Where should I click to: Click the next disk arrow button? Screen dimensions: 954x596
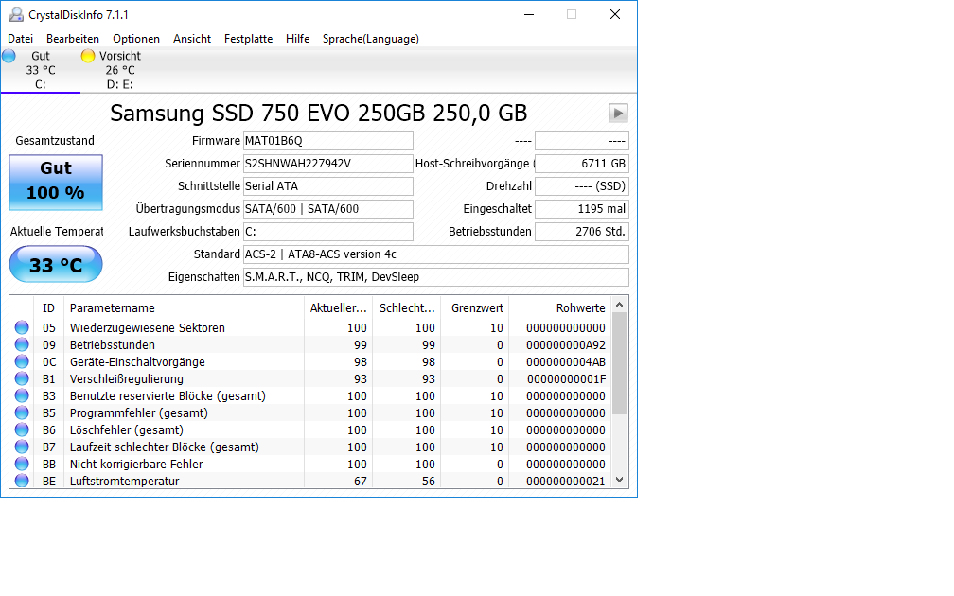tap(618, 114)
